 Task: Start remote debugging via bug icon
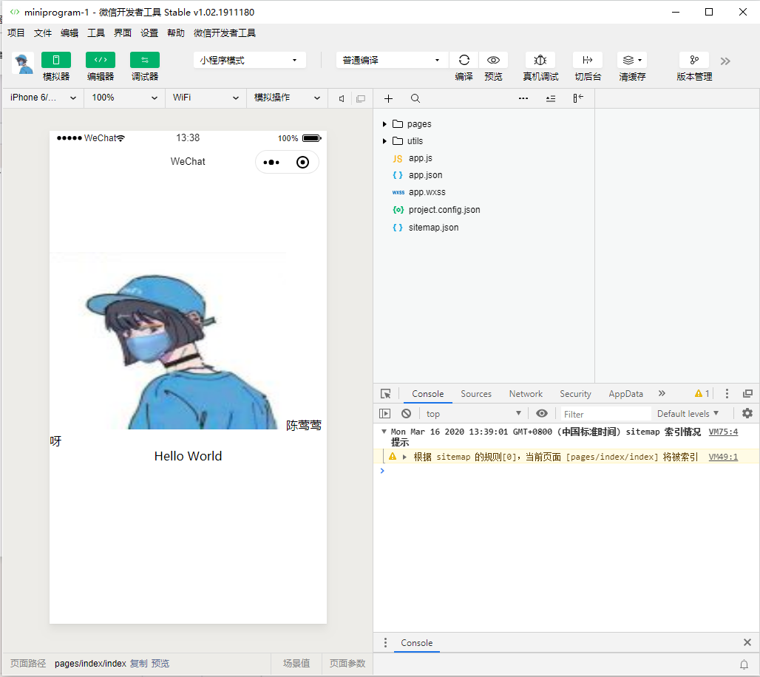(x=540, y=60)
